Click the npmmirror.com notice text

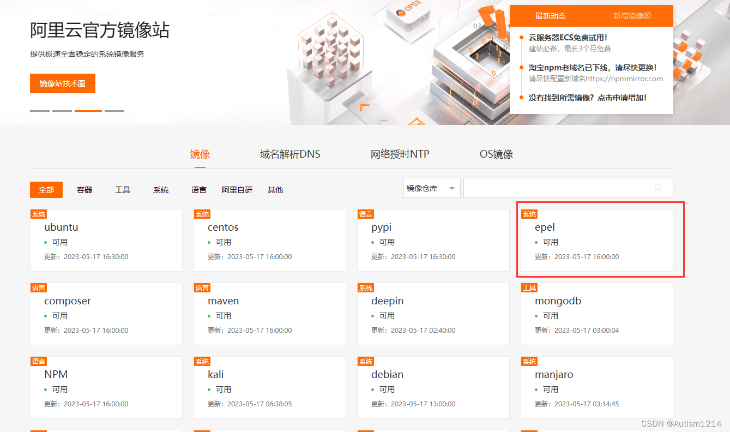point(596,79)
